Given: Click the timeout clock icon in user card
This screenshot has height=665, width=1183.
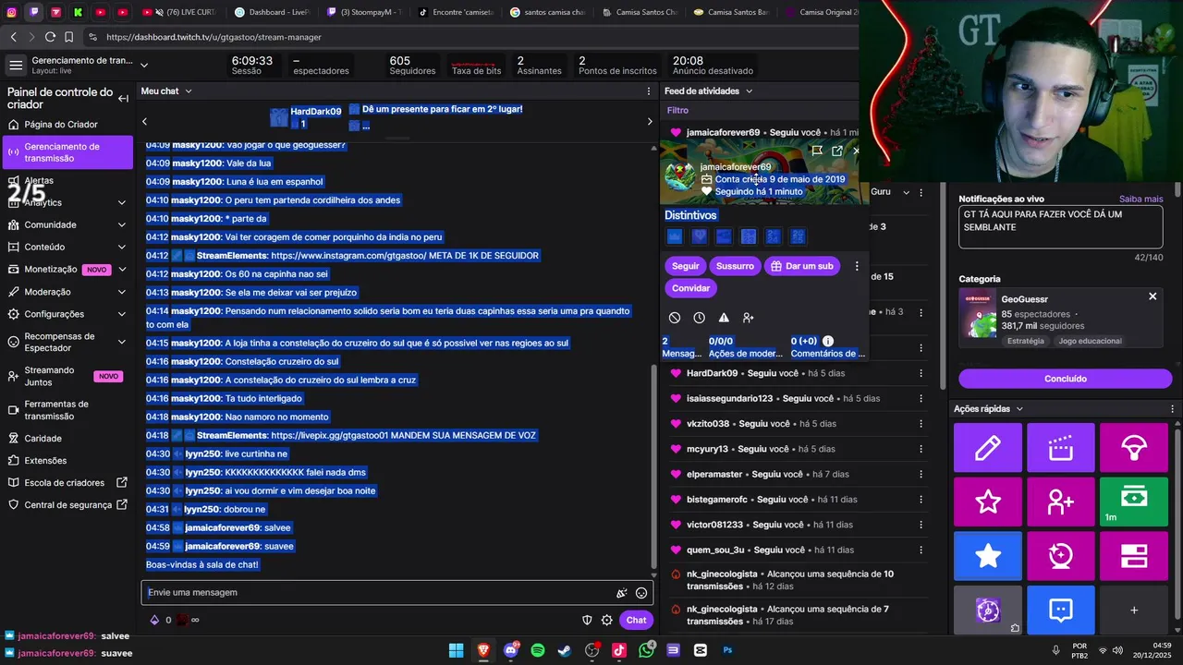Looking at the screenshot, I should pyautogui.click(x=699, y=318).
